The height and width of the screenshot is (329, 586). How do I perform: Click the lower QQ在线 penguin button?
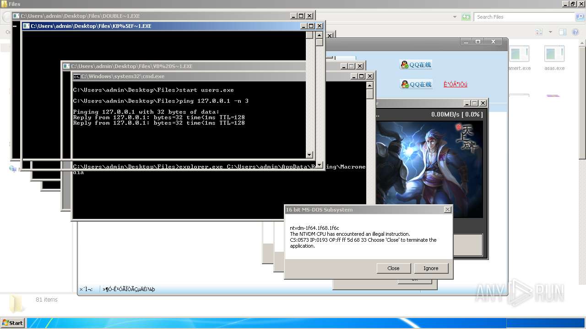(x=416, y=85)
